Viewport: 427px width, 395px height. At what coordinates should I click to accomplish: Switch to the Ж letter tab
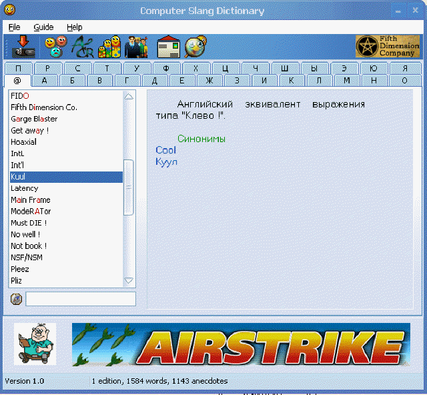click(x=209, y=81)
